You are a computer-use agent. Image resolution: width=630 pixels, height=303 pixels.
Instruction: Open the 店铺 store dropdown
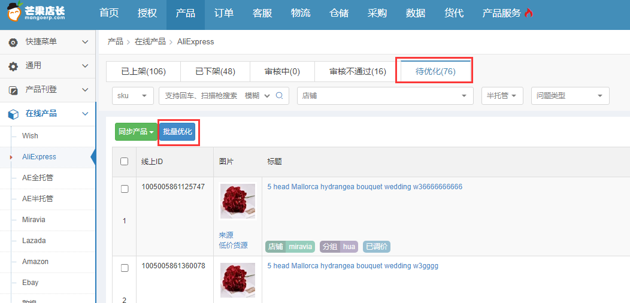(385, 96)
